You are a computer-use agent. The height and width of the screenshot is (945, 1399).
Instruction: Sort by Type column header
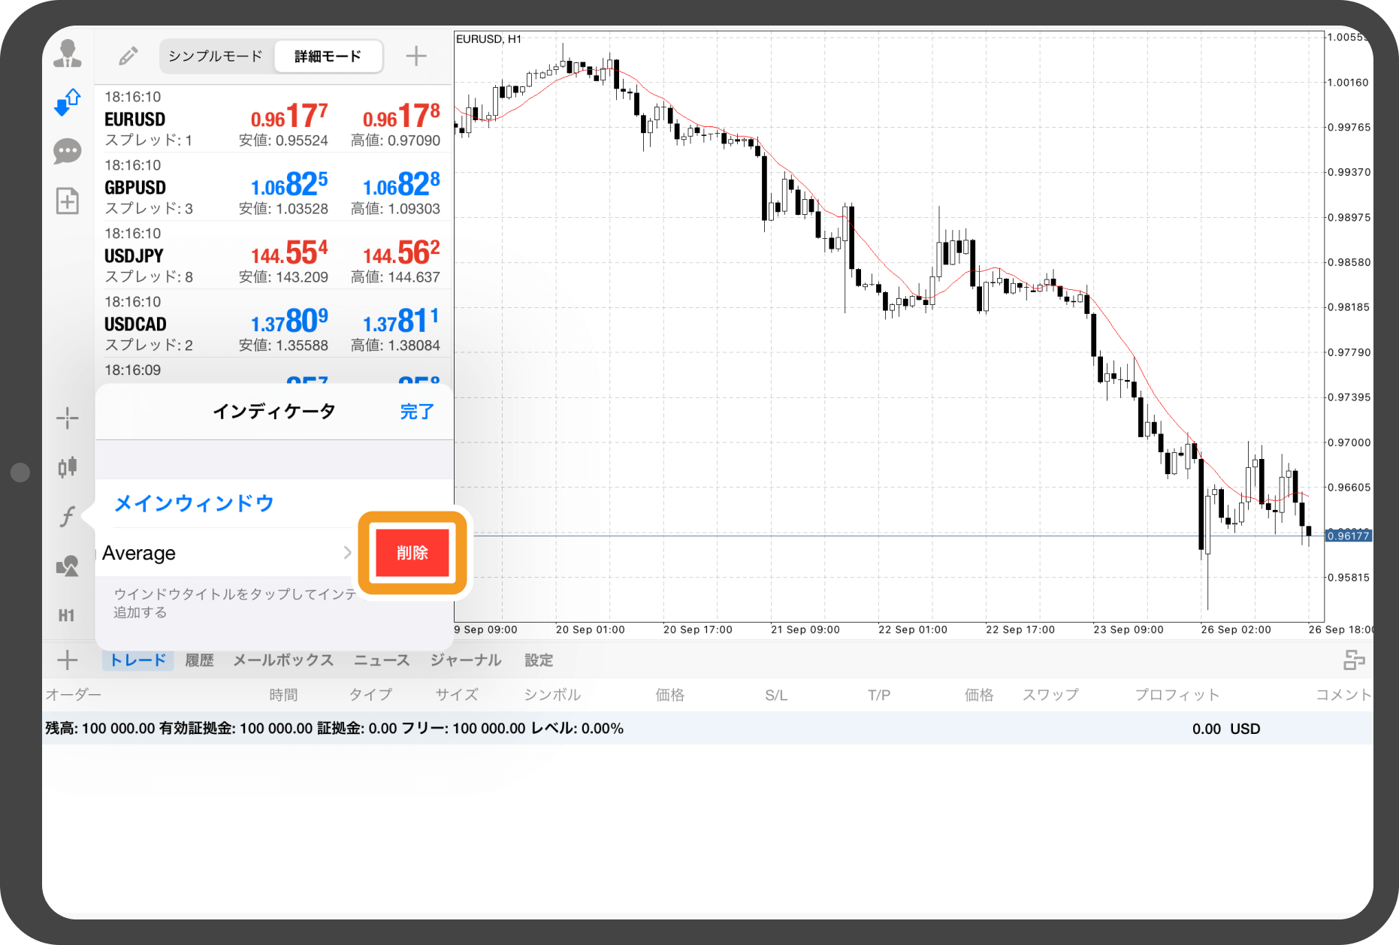coord(370,695)
